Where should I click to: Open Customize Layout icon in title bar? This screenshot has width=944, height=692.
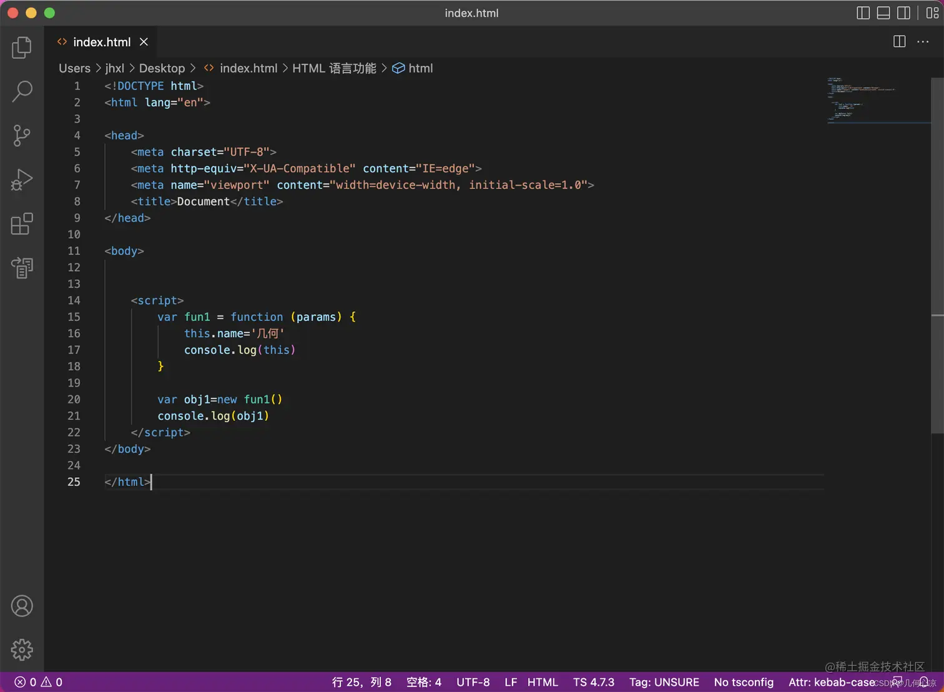(x=932, y=13)
